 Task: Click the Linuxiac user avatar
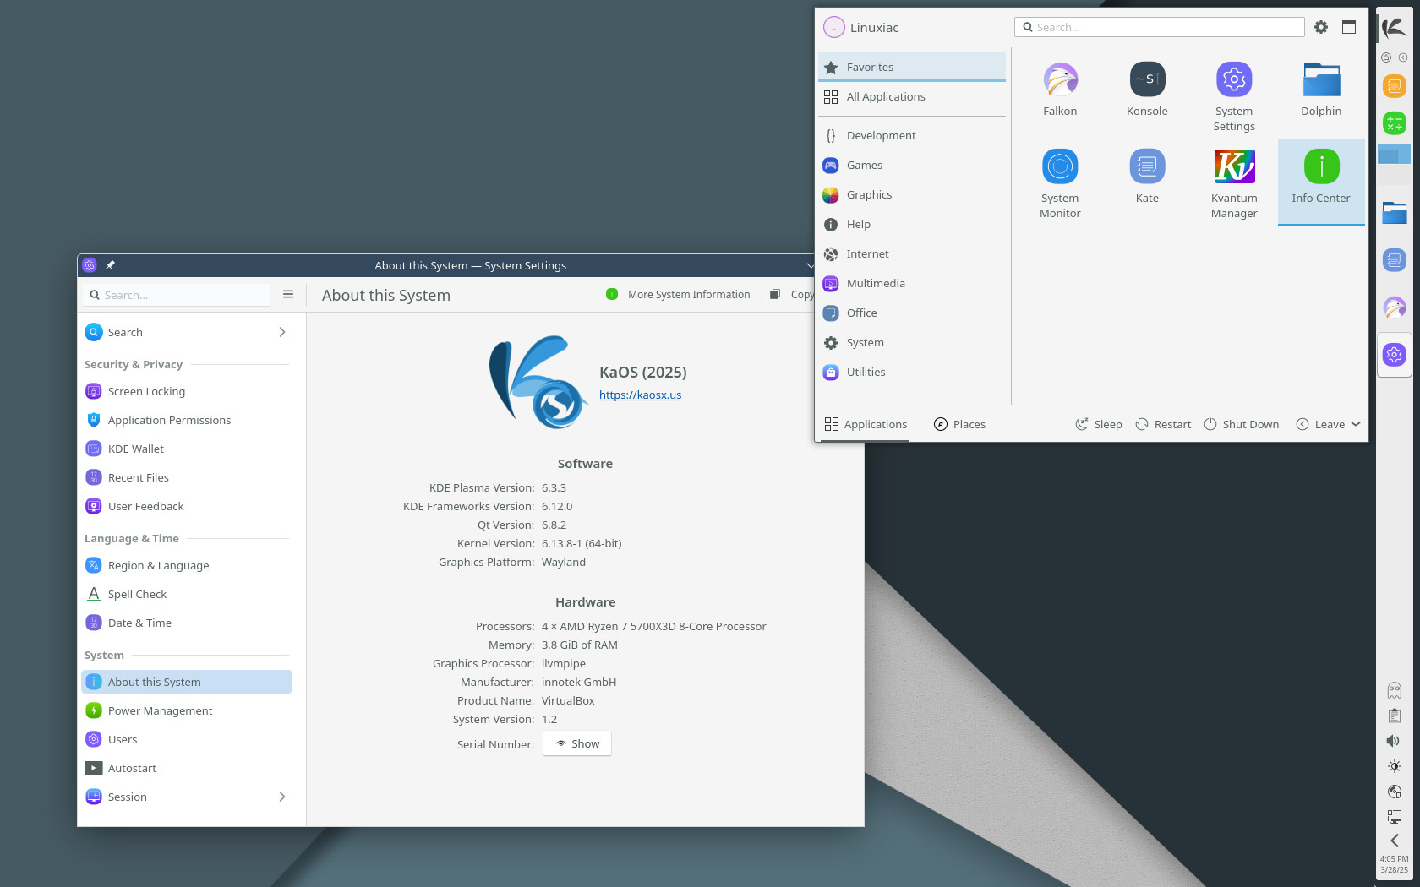833,27
